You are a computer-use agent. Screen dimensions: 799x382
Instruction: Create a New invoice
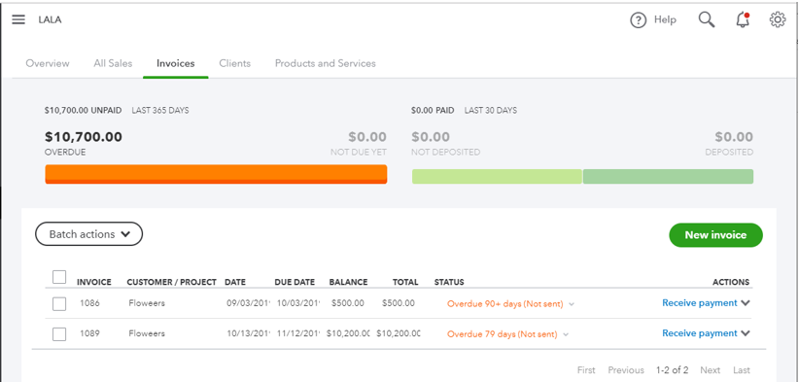pyautogui.click(x=715, y=235)
